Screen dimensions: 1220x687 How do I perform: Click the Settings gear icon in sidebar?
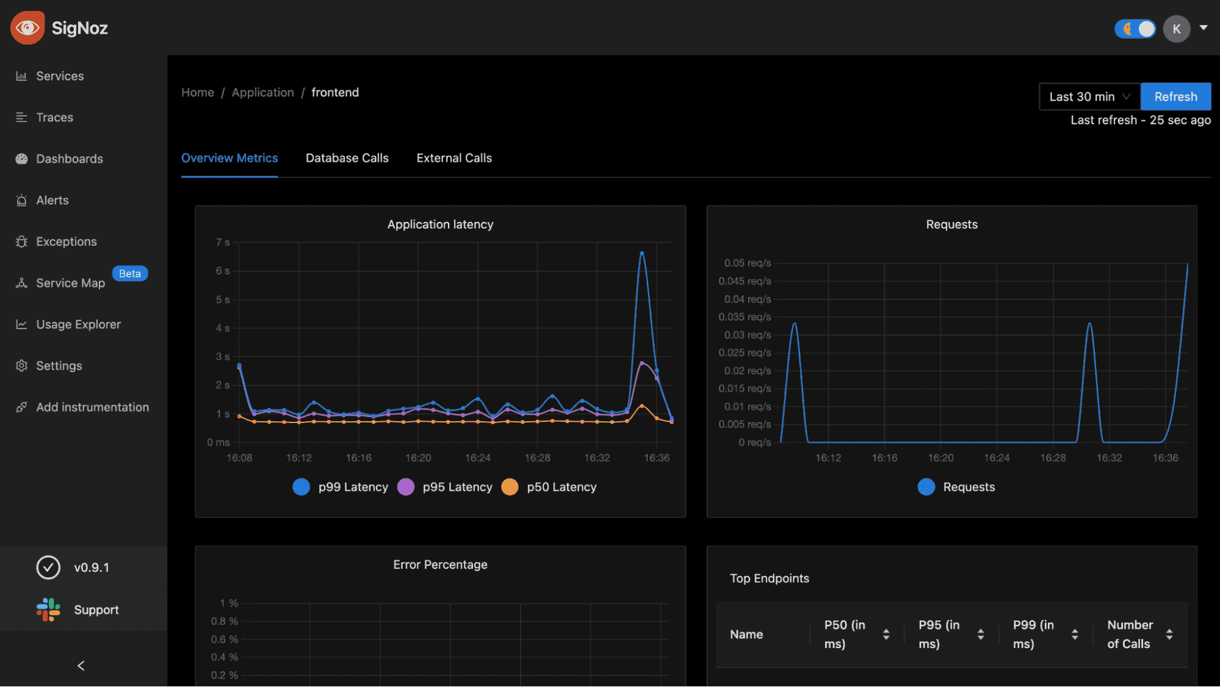21,366
